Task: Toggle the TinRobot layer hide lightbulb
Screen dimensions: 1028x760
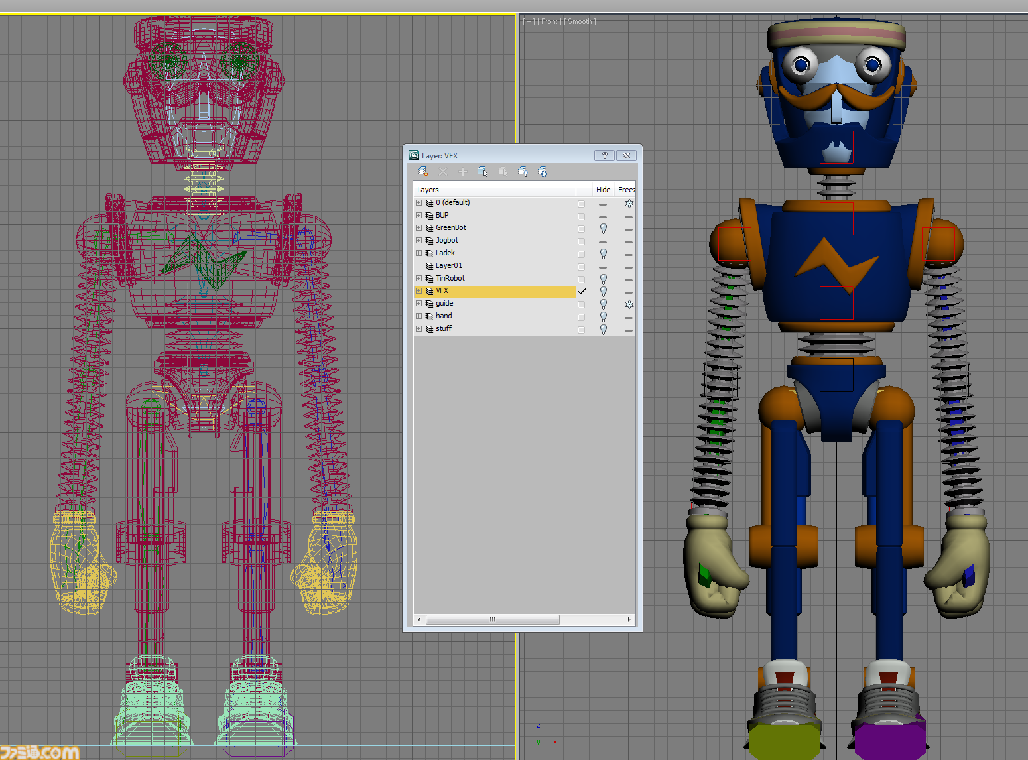Action: point(604,279)
